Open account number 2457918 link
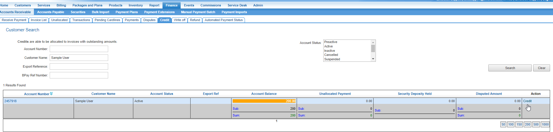 click(11, 101)
